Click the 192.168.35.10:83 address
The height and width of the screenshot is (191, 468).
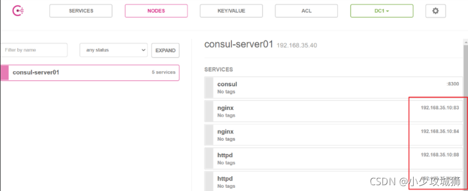pos(440,108)
